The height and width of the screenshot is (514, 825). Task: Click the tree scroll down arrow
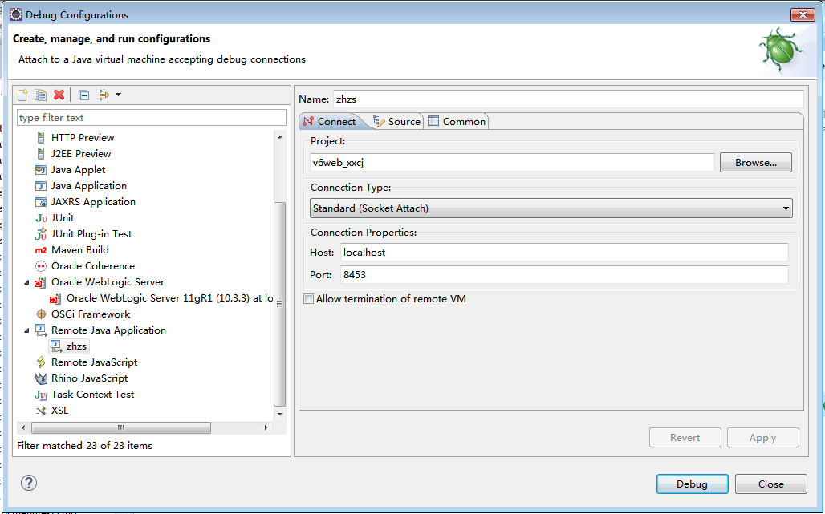[x=280, y=414]
